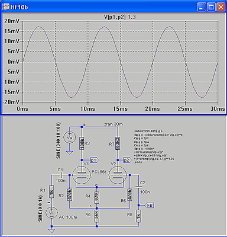The image size is (227, 237).
Task: Click the .ends directive line
Action: click(x=138, y=162)
